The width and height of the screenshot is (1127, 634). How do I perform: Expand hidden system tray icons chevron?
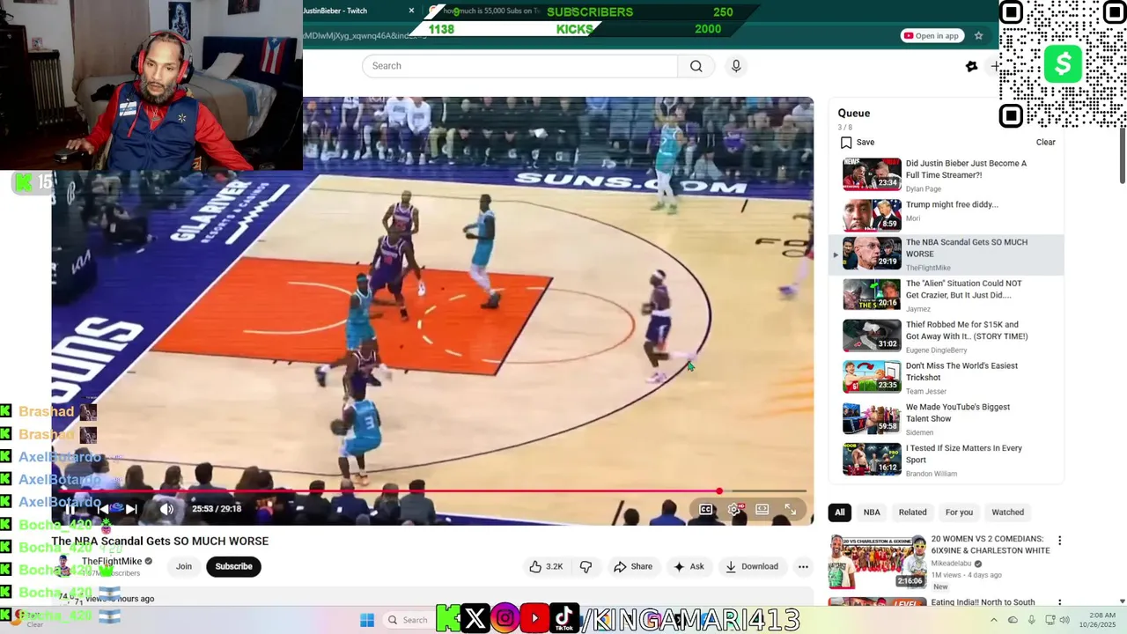[994, 620]
